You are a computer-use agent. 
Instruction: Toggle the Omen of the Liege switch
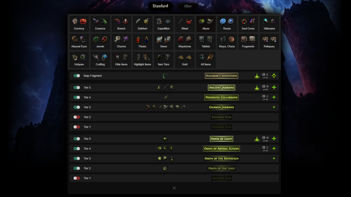77,168
